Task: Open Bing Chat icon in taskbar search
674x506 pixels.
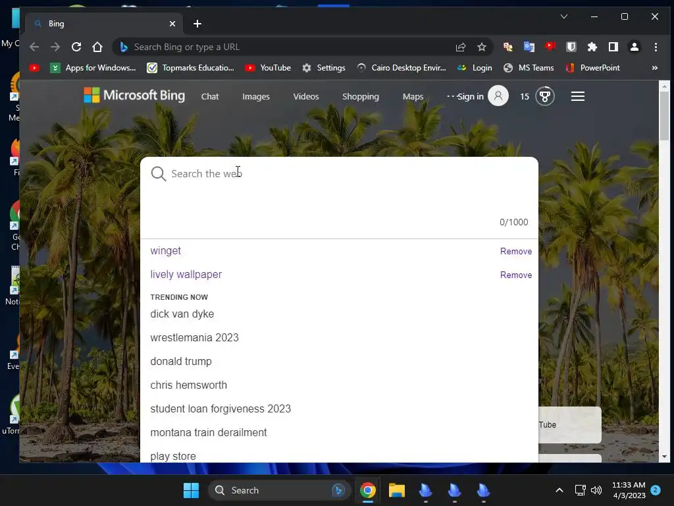Action: coord(338,490)
